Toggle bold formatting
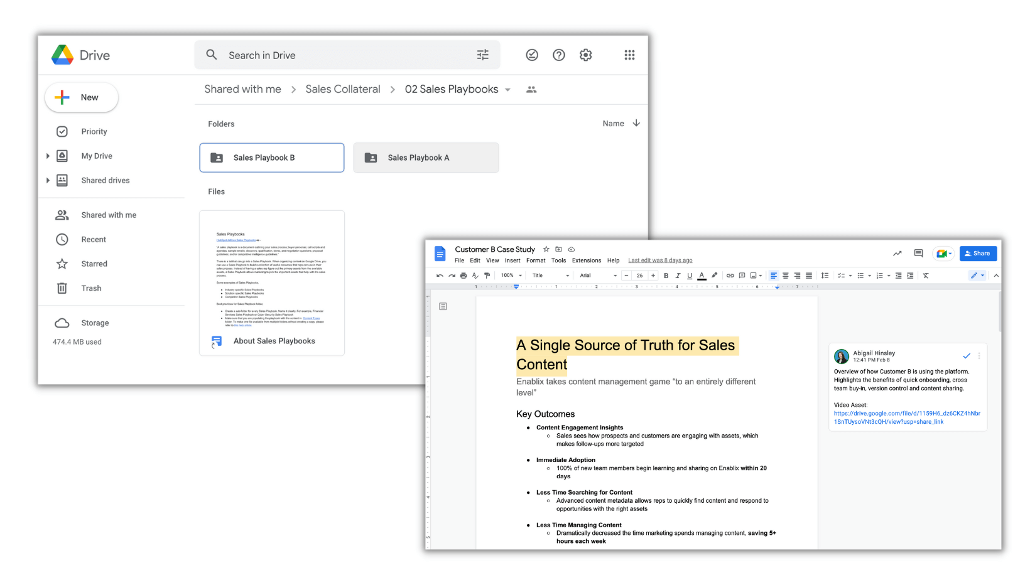 point(666,276)
